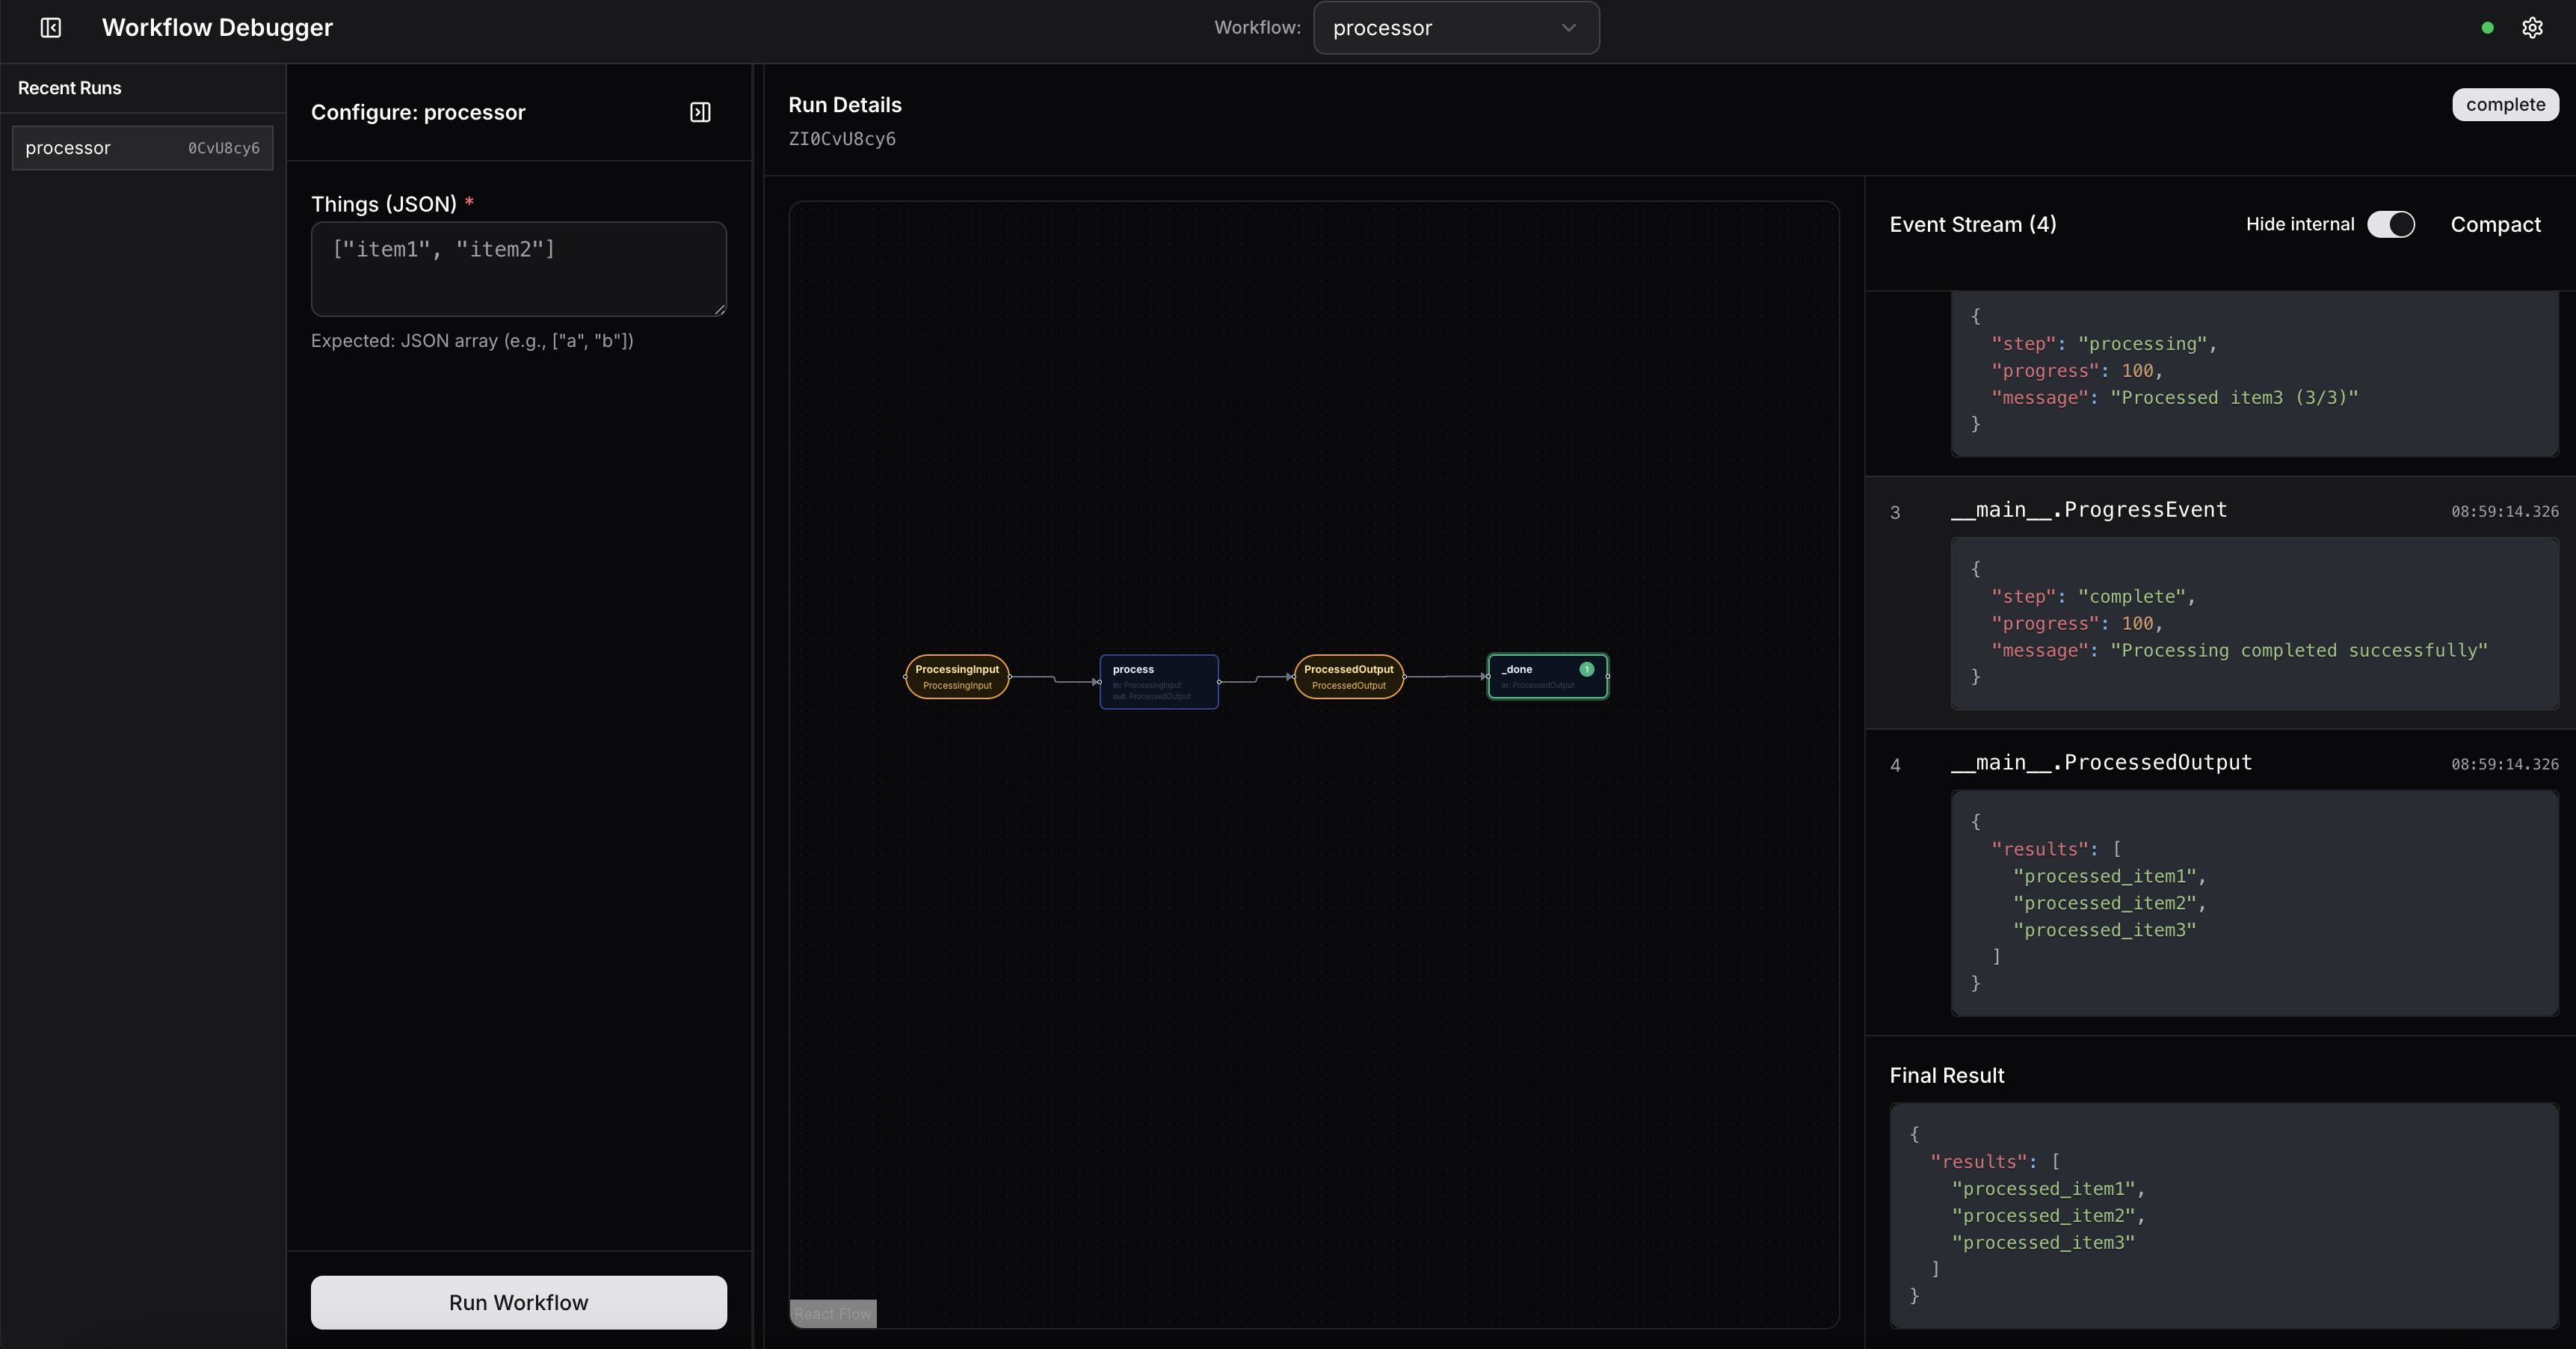Enable Compact view for Event Stream
The width and height of the screenshot is (2576, 1349).
pyautogui.click(x=2495, y=224)
